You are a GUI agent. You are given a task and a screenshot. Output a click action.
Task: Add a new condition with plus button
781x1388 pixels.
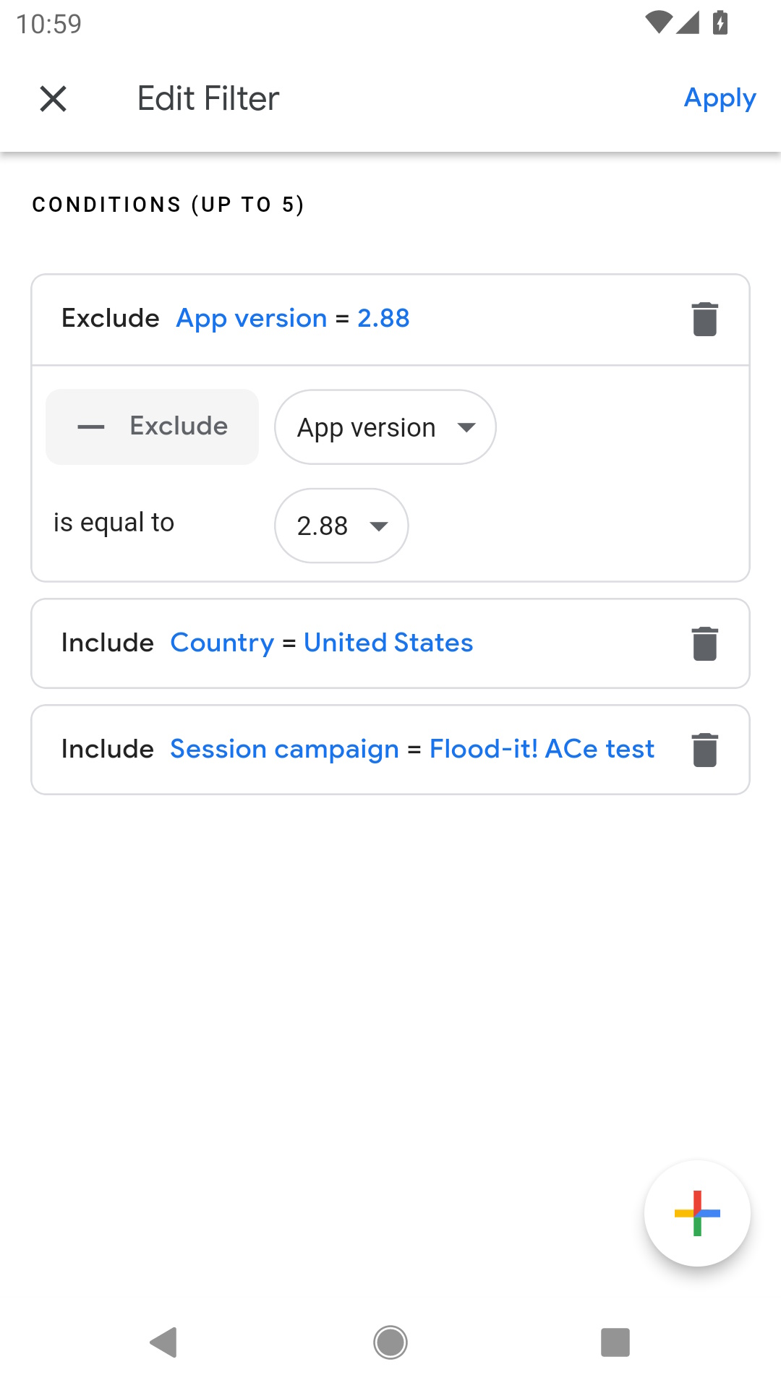[x=697, y=1213]
